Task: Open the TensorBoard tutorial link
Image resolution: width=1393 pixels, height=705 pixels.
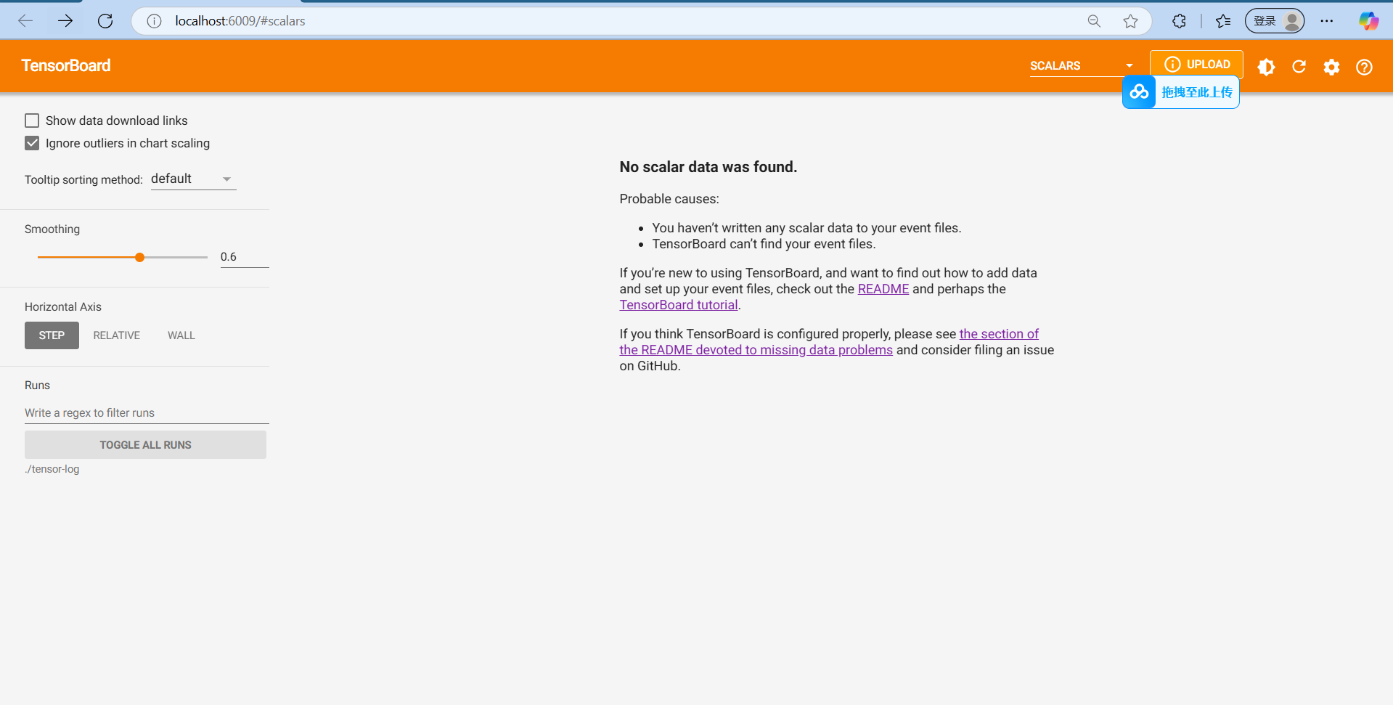Action: click(x=679, y=305)
